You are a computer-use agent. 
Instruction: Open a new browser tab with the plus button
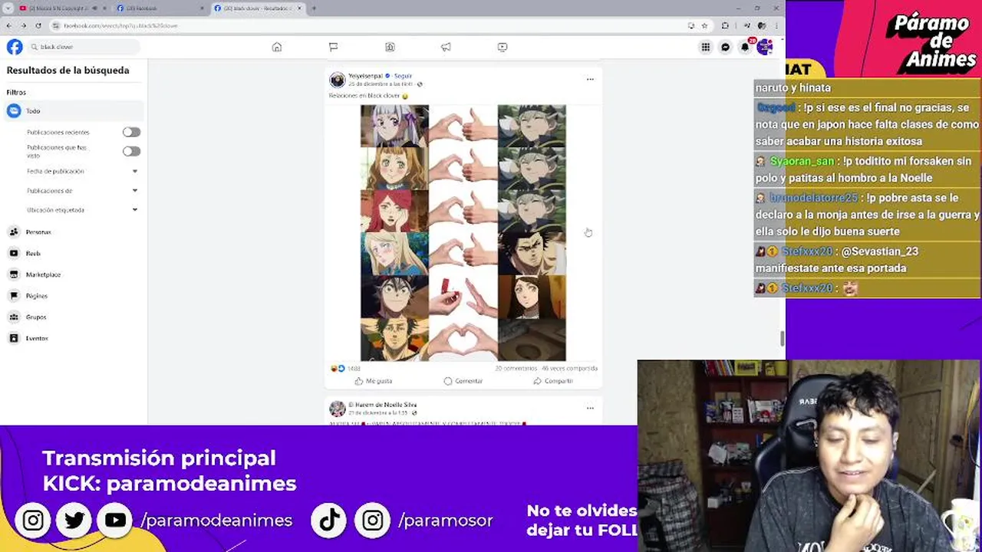[313, 8]
